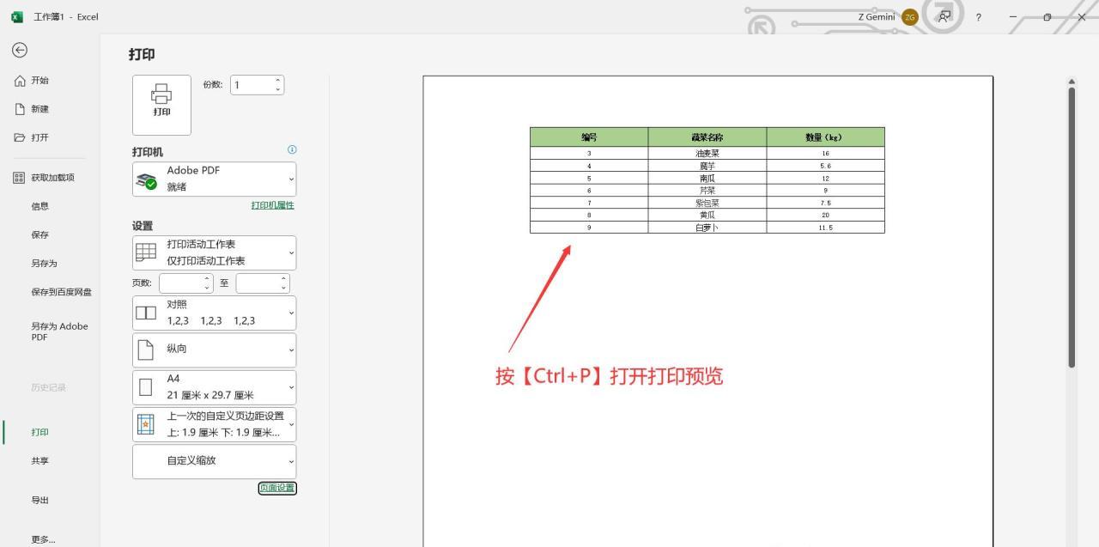Increase the number of copies
This screenshot has width=1099, height=547.
point(277,81)
